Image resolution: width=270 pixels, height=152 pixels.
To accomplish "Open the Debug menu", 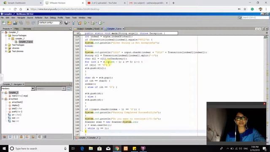I will (x=53, y=18).
